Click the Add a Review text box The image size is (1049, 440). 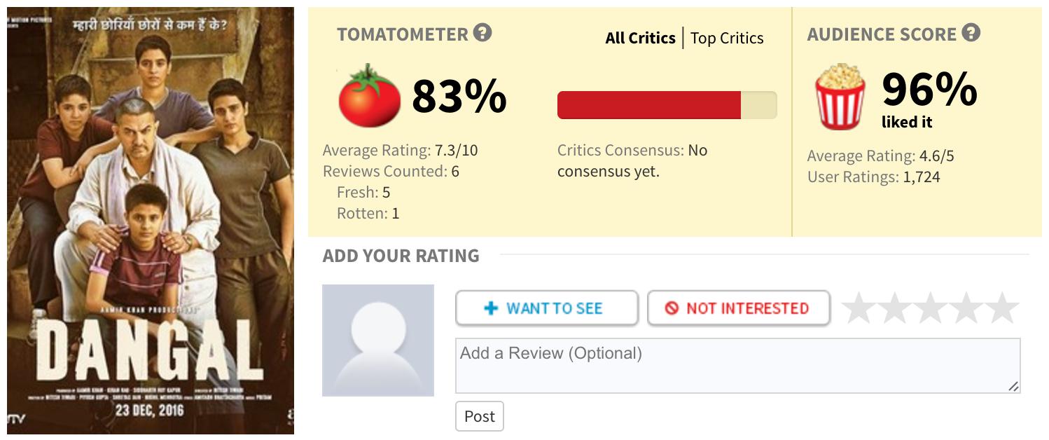pos(737,366)
